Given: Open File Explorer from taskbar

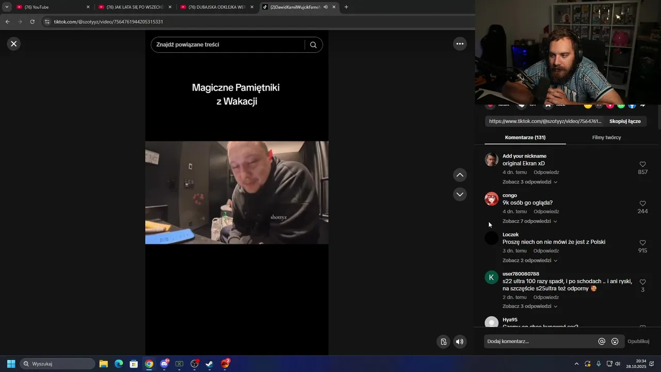Looking at the screenshot, I should [x=103, y=364].
